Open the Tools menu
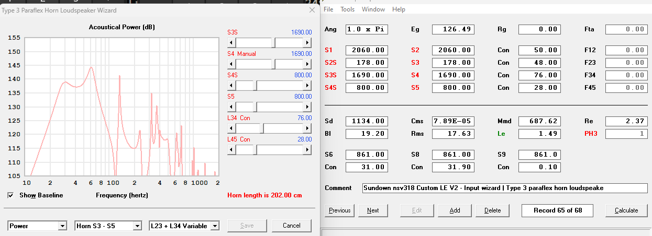Screen dimensions: 652x236 pyautogui.click(x=347, y=9)
